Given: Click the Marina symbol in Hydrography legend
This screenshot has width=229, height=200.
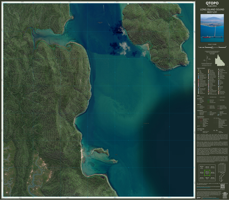Looking at the screenshot, I should (x=219, y=115).
